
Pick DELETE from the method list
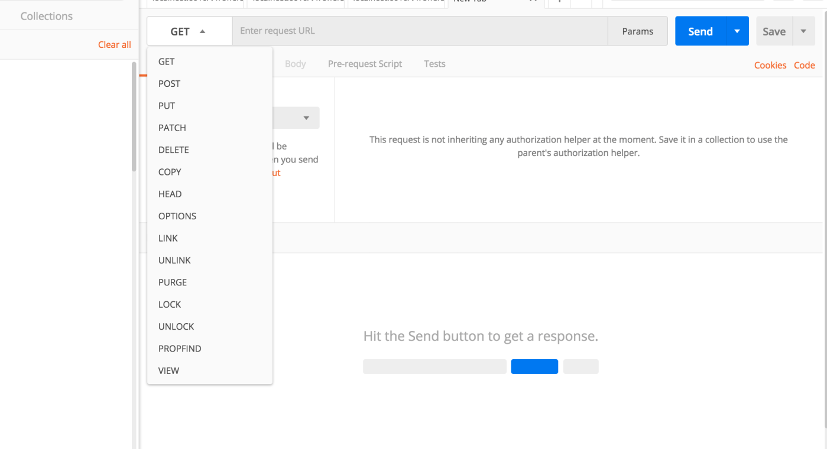click(x=174, y=150)
